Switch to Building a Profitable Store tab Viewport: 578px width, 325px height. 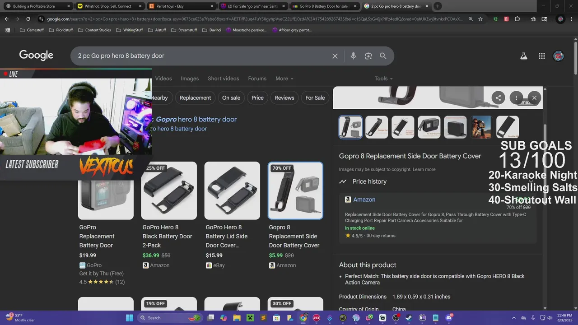37,6
